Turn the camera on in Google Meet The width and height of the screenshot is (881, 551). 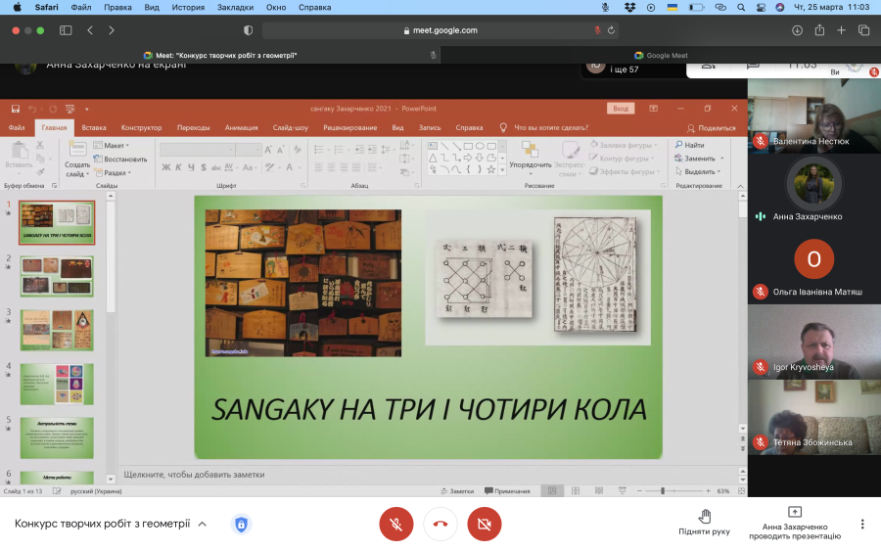click(x=485, y=524)
